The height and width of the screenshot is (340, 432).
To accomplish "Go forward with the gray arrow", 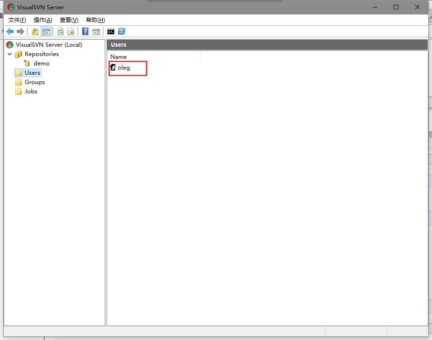I will tap(21, 32).
